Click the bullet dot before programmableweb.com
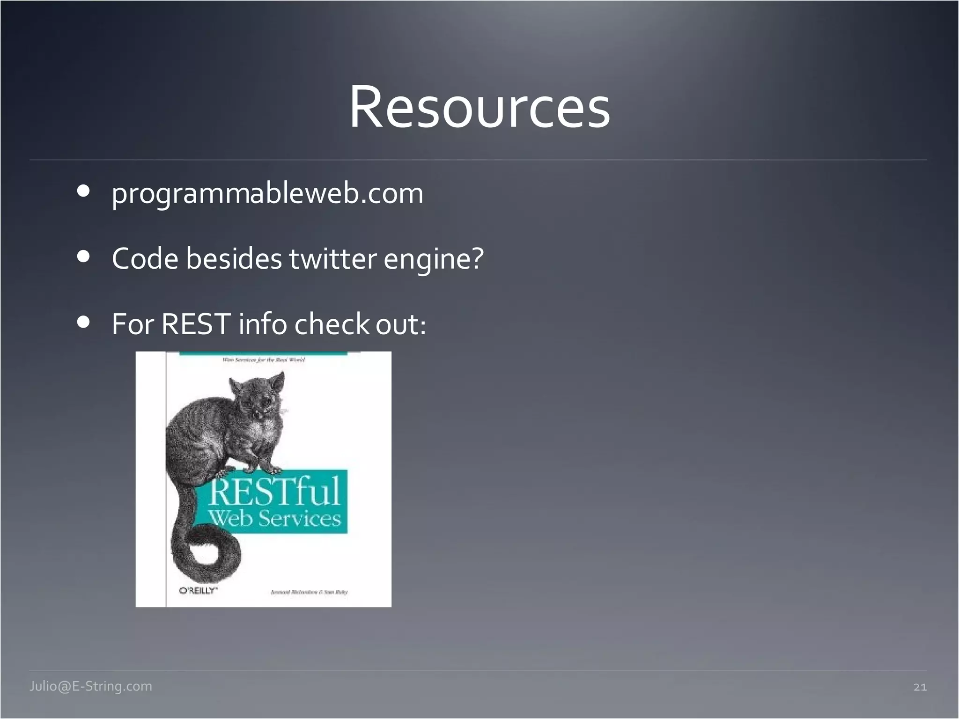Viewport: 959px width, 719px height. (x=84, y=191)
